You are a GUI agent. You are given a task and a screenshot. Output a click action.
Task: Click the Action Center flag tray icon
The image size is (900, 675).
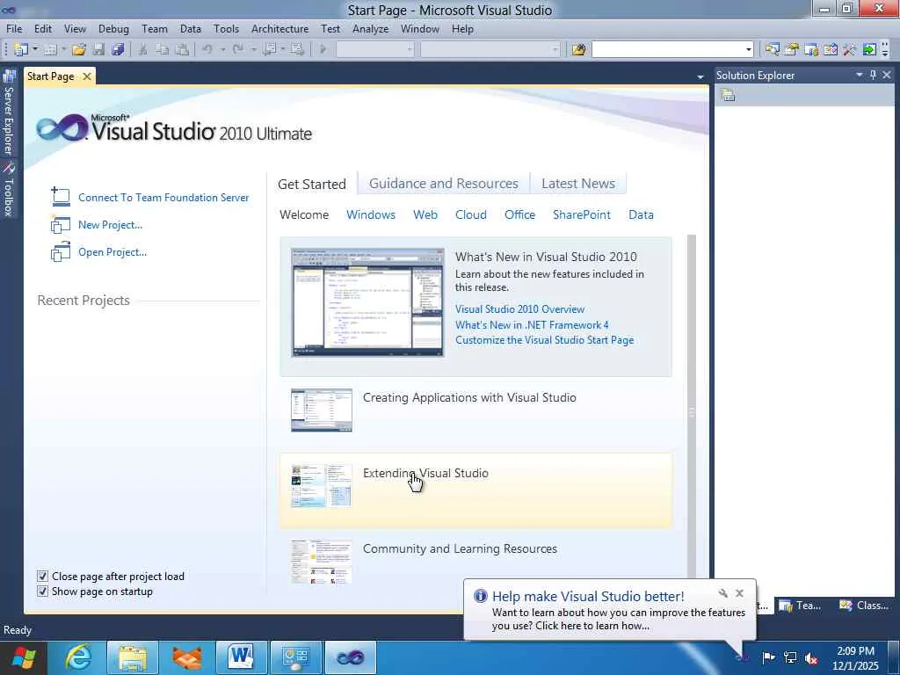coord(768,657)
